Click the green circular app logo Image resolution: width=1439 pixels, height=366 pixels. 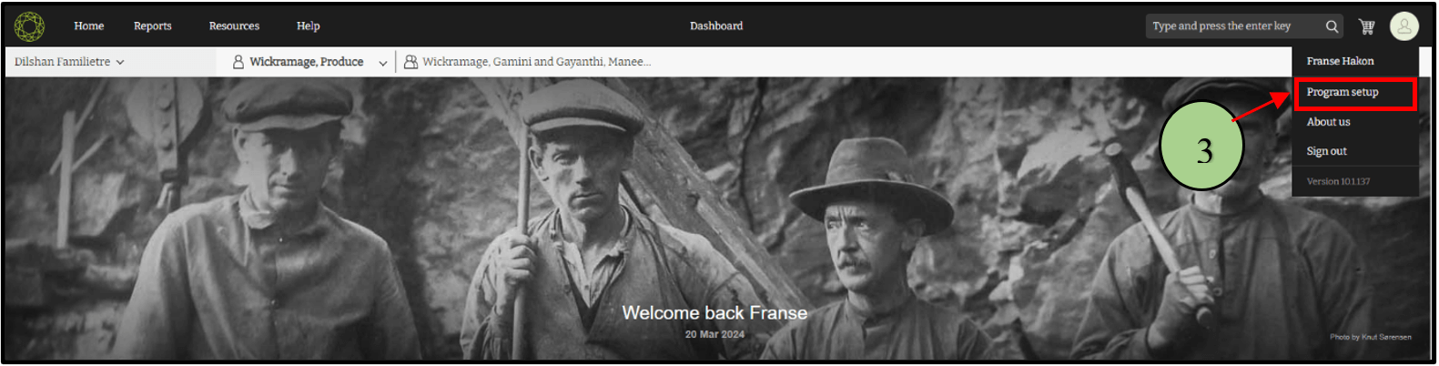[29, 26]
